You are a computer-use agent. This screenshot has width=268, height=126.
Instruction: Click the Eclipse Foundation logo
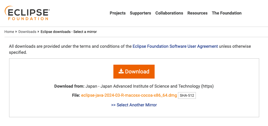(27, 13)
